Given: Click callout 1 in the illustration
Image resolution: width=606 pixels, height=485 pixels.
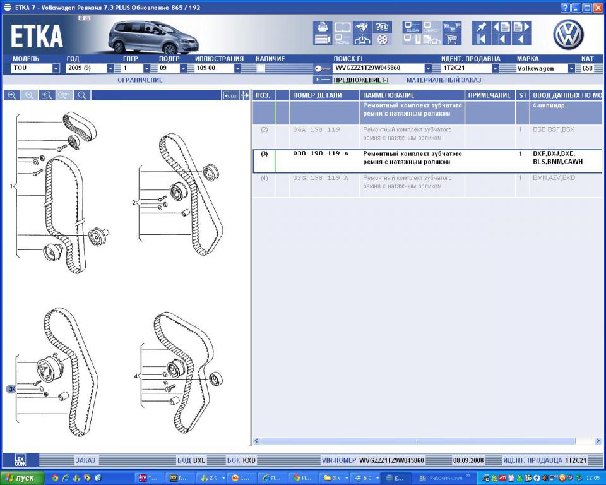Looking at the screenshot, I should click(11, 186).
